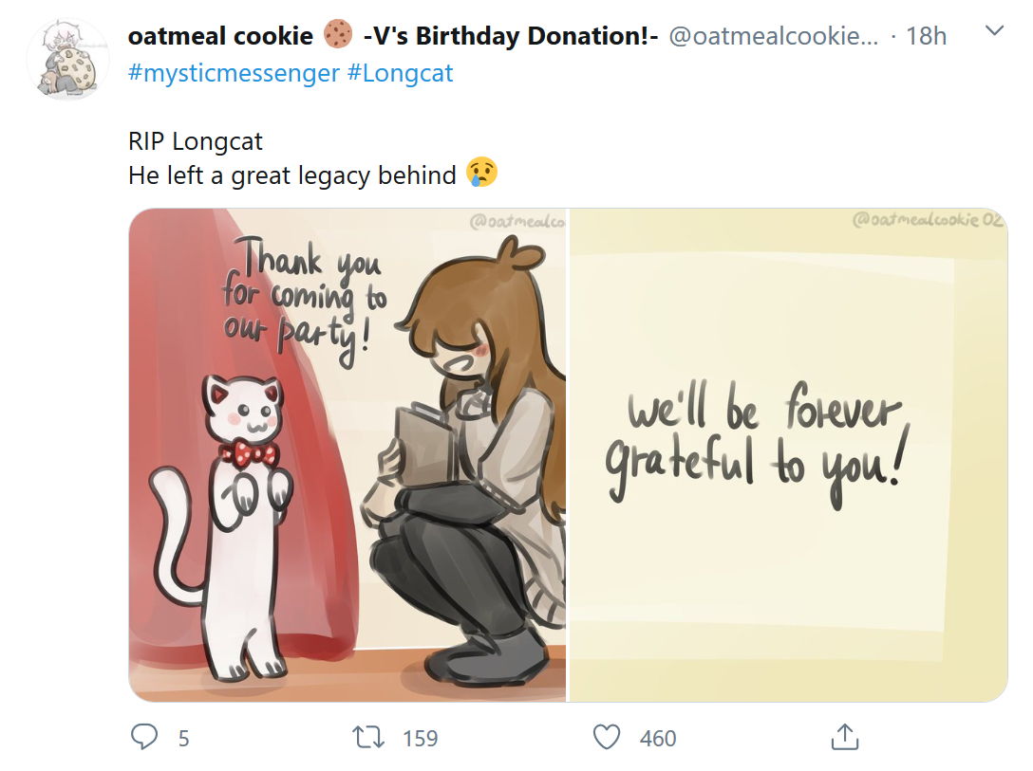Viewport: 1033px width, 771px height.
Task: Click the reply speech bubble icon
Action: [x=144, y=737]
